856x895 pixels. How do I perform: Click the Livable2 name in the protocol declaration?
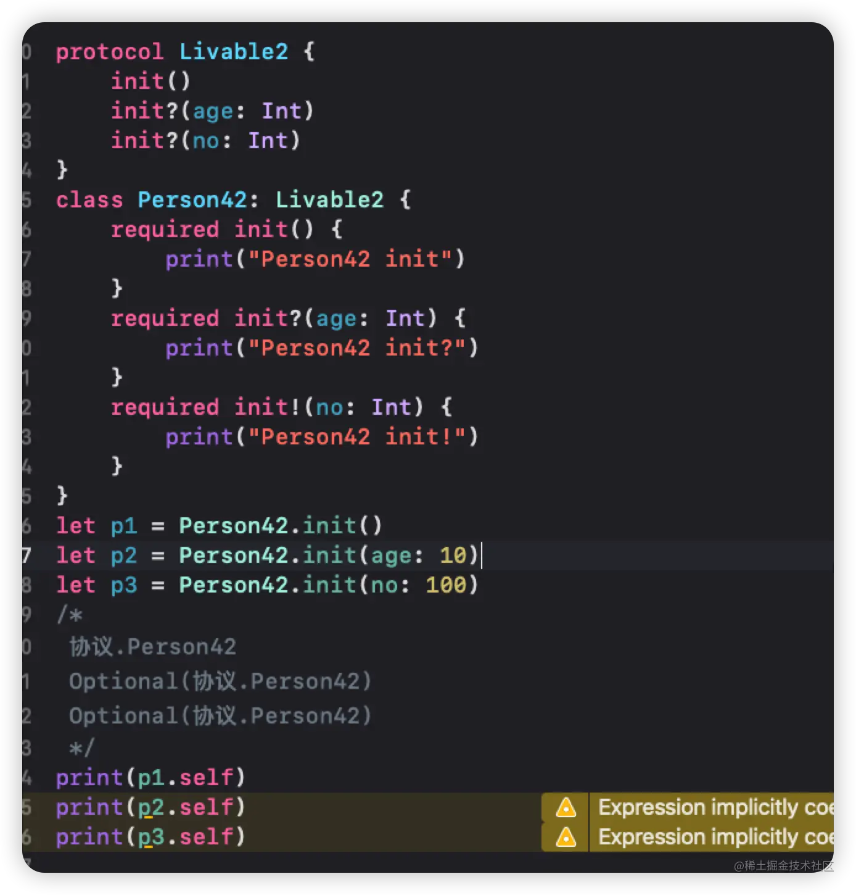(234, 51)
